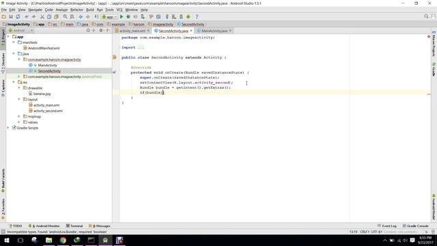Collapse the app module node
Image resolution: width=437 pixels, height=246 pixels.
pos(8,37)
